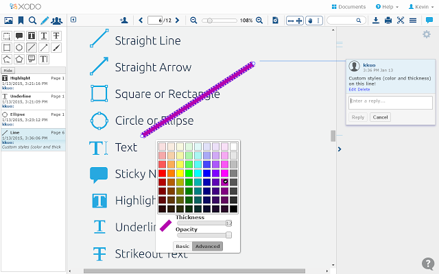Switch to the text select cursor tool
439x274 pixels.
click(x=318, y=21)
